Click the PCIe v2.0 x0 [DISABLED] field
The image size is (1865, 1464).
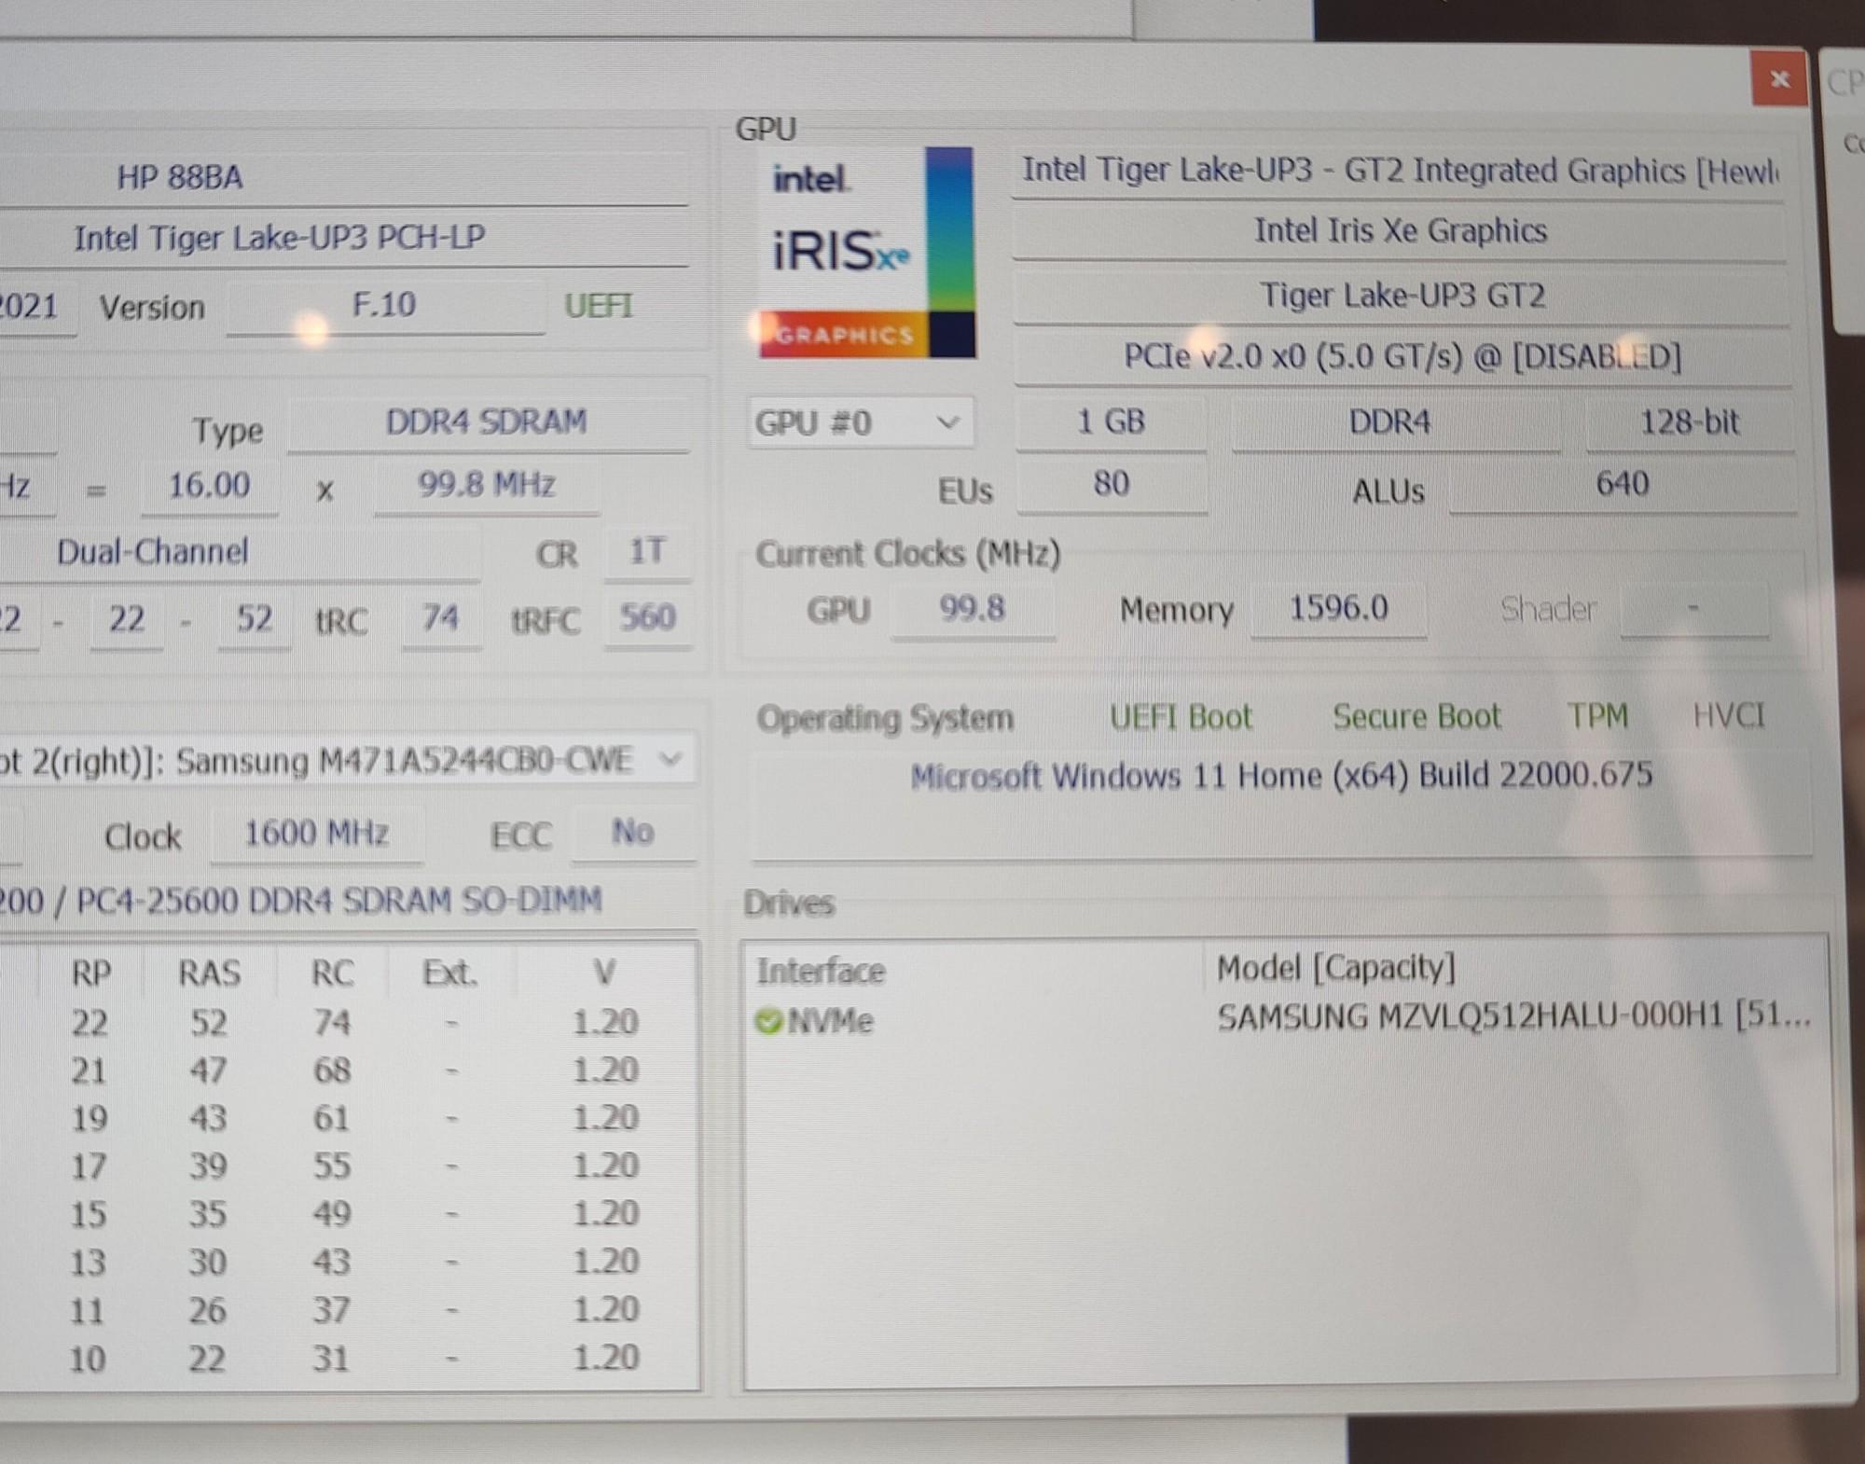pyautogui.click(x=1402, y=357)
